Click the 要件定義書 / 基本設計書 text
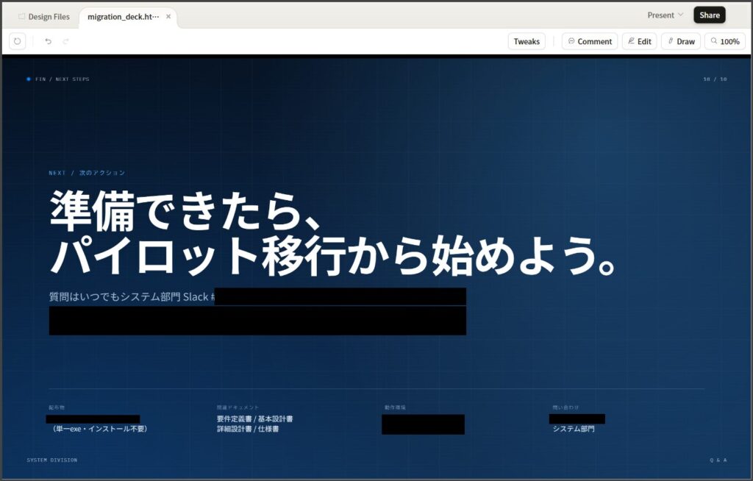Viewport: 753px width, 481px height. point(254,418)
